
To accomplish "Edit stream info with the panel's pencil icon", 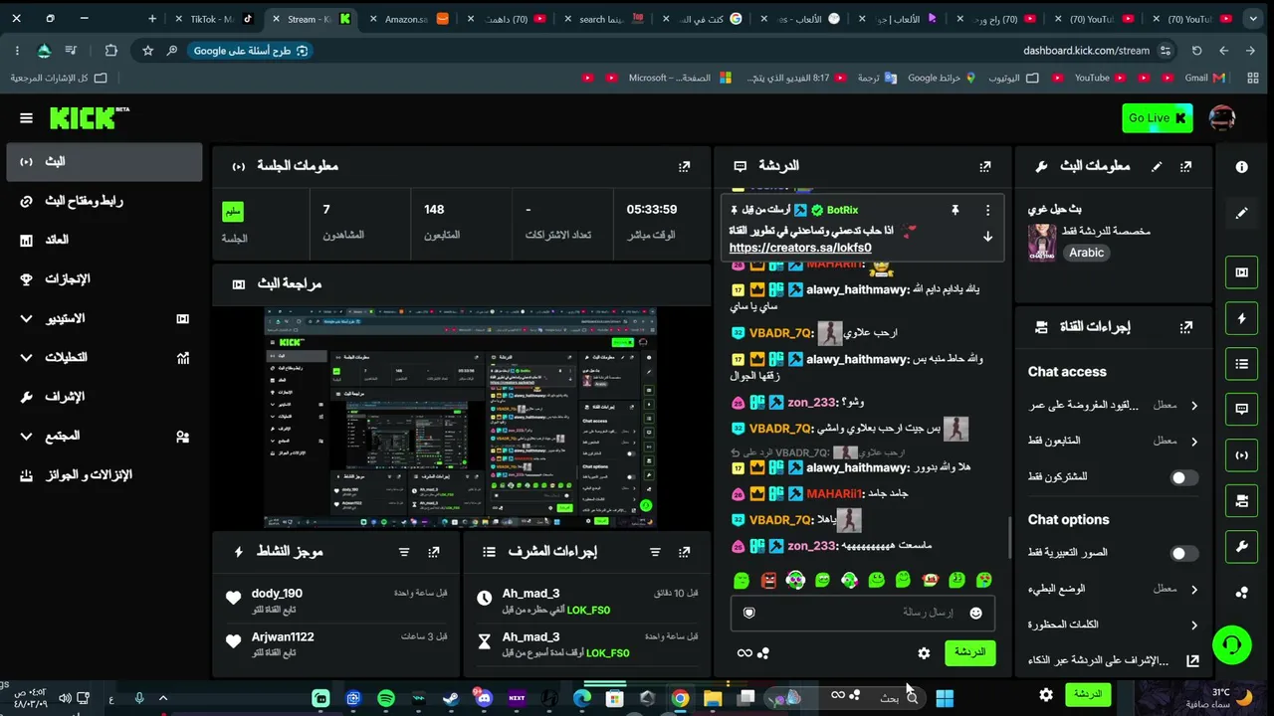I will (x=1156, y=167).
